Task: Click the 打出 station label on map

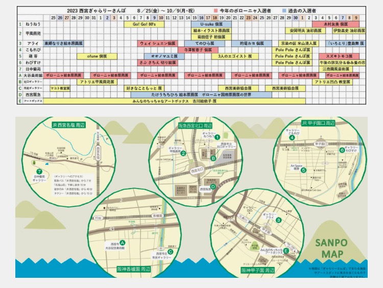Action: click(98, 218)
